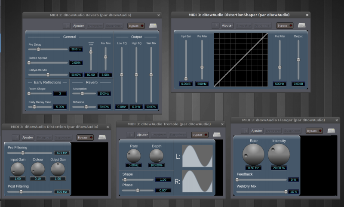Click the Stereo Spread slider handle
Viewport: 344px width, 207px height.
coord(29,63)
